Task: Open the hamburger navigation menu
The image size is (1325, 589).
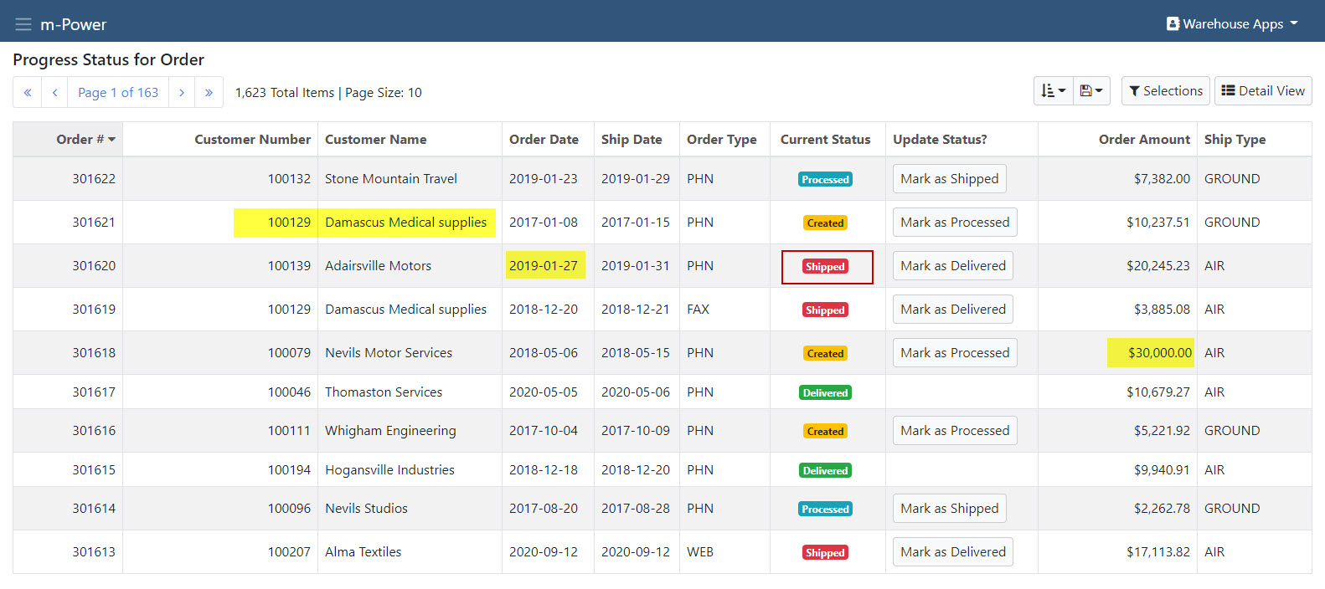Action: pyautogui.click(x=23, y=24)
